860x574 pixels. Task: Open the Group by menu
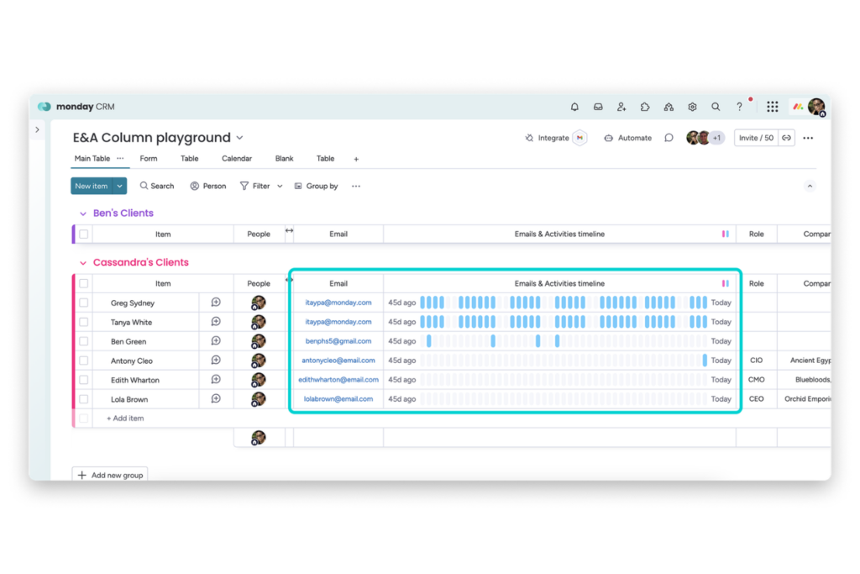click(317, 186)
